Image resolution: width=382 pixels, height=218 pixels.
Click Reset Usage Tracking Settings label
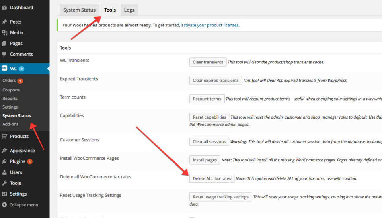(90, 195)
